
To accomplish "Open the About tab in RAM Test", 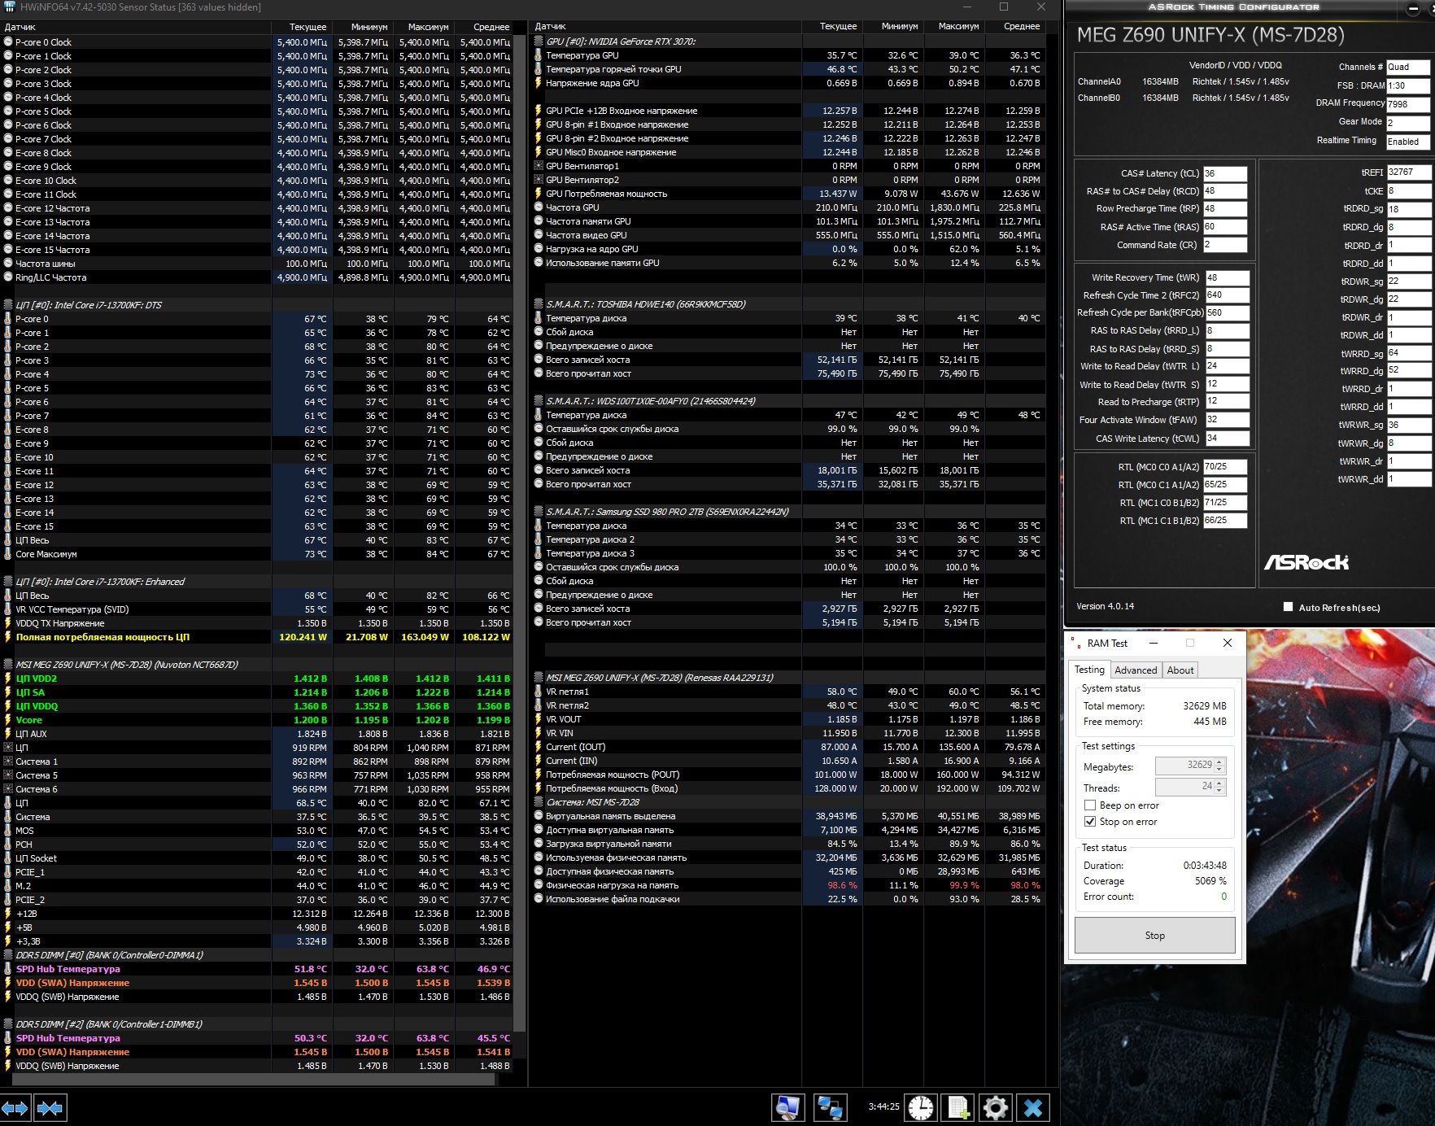I will click(x=1180, y=670).
